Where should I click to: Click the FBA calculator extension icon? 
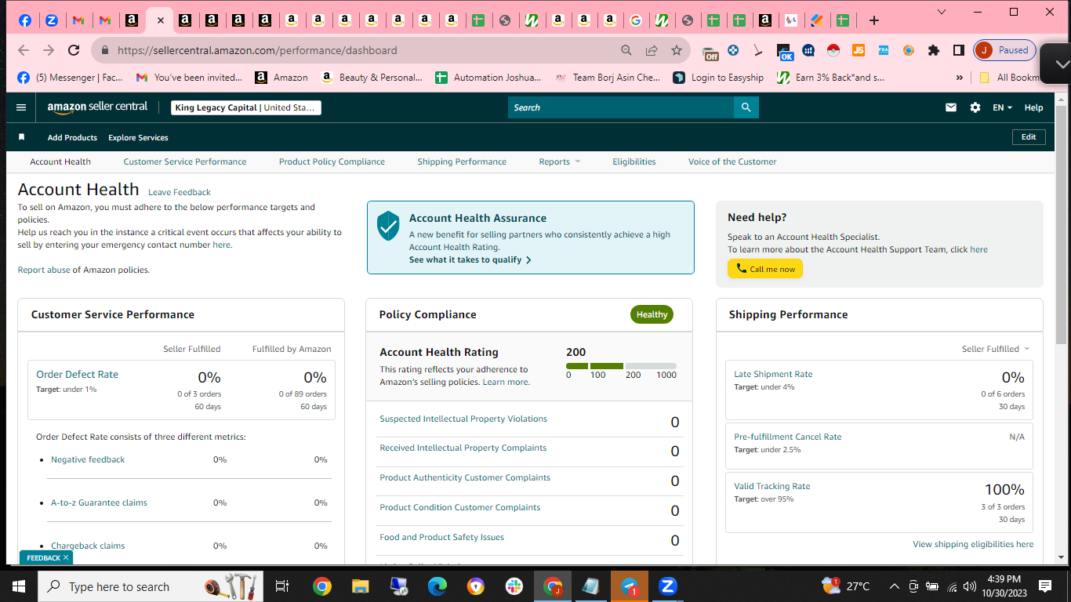[x=884, y=50]
